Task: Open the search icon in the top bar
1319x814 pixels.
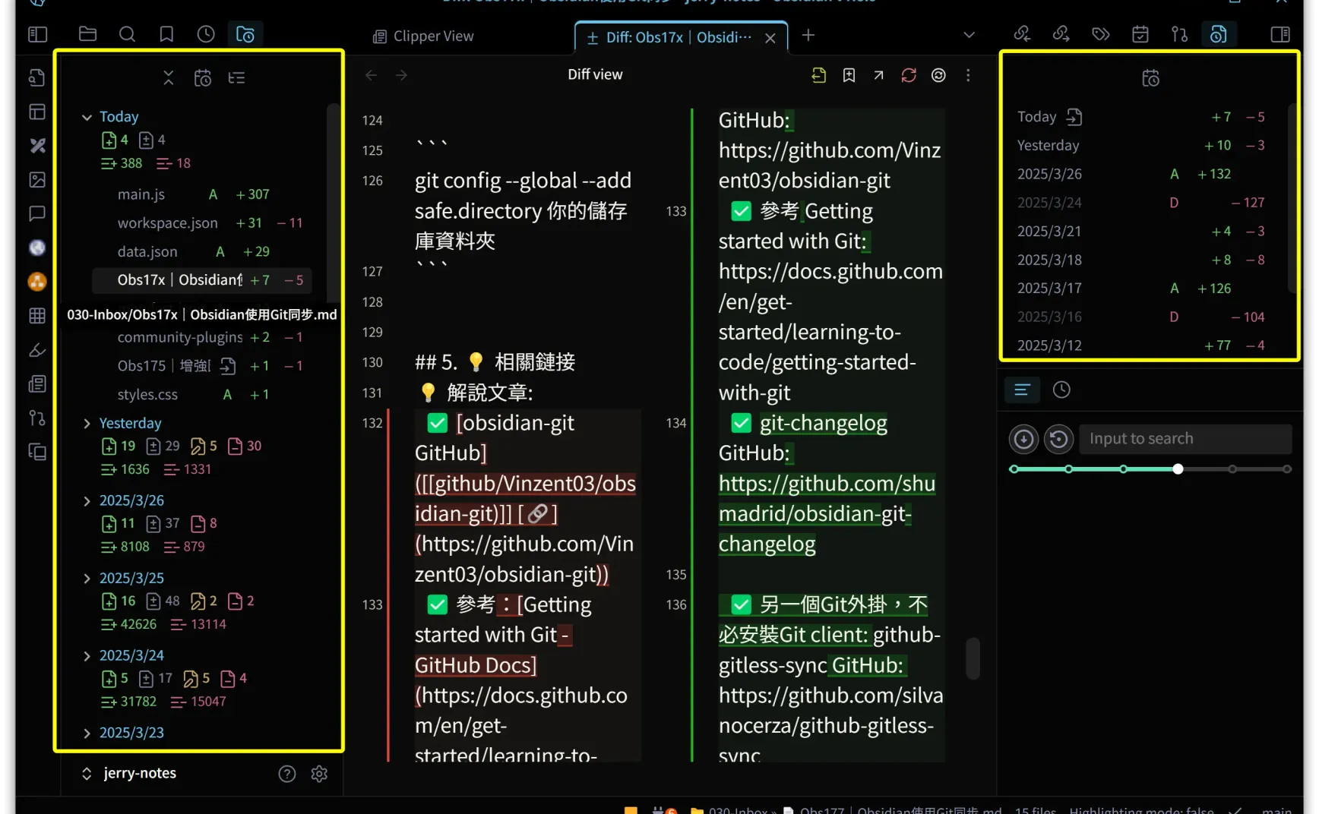Action: (127, 34)
